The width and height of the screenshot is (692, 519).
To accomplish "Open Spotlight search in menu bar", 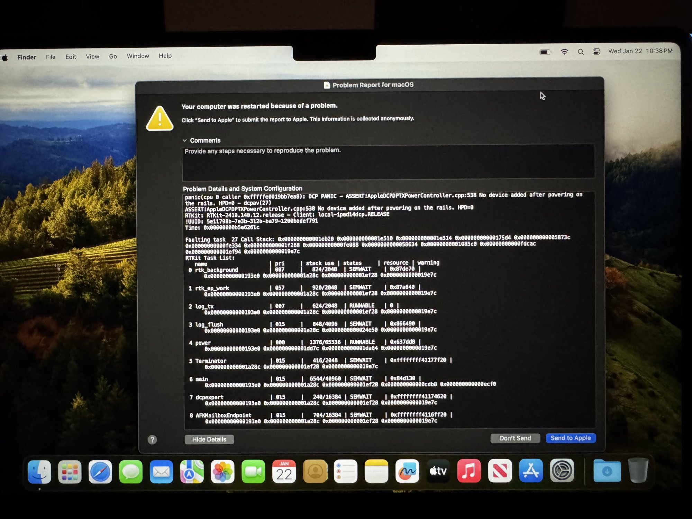I will (581, 52).
